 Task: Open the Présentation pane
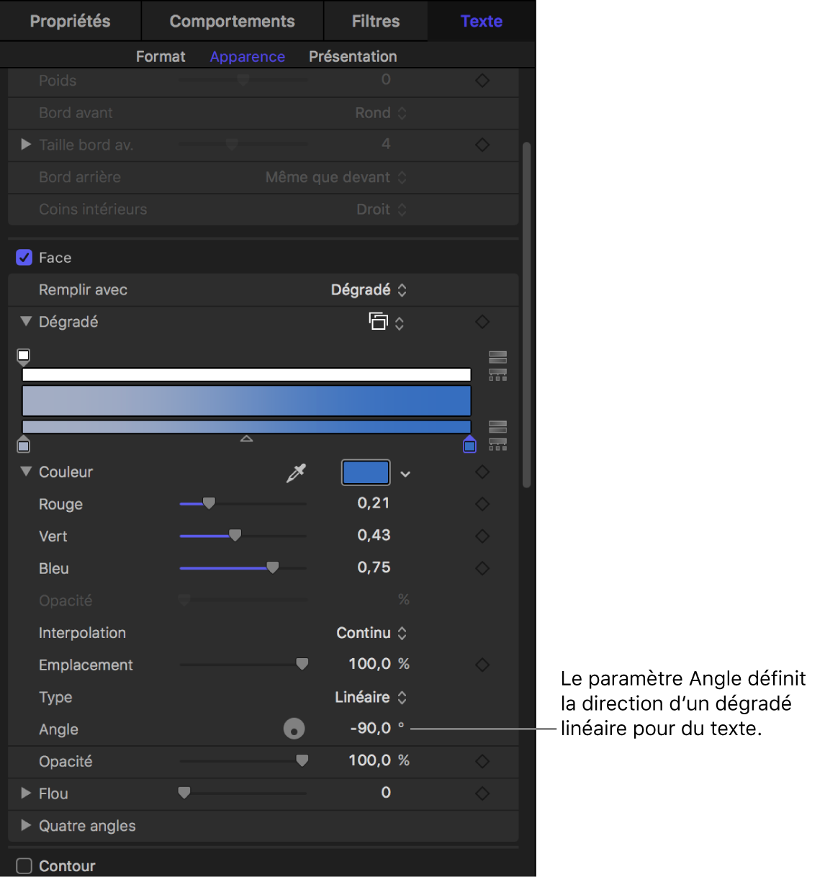(353, 56)
